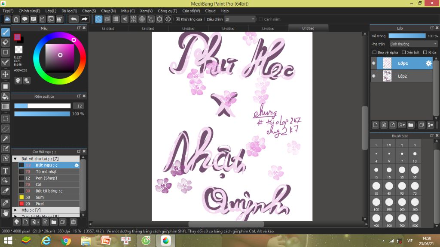The height and width of the screenshot is (247, 440).
Task: Select Pen (Sharp) brush
Action: tap(49, 178)
